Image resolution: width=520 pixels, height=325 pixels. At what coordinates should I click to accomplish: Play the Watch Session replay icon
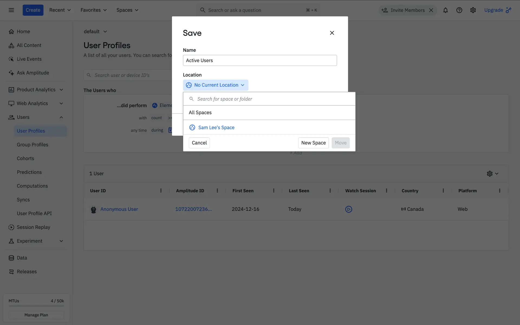[x=349, y=209]
